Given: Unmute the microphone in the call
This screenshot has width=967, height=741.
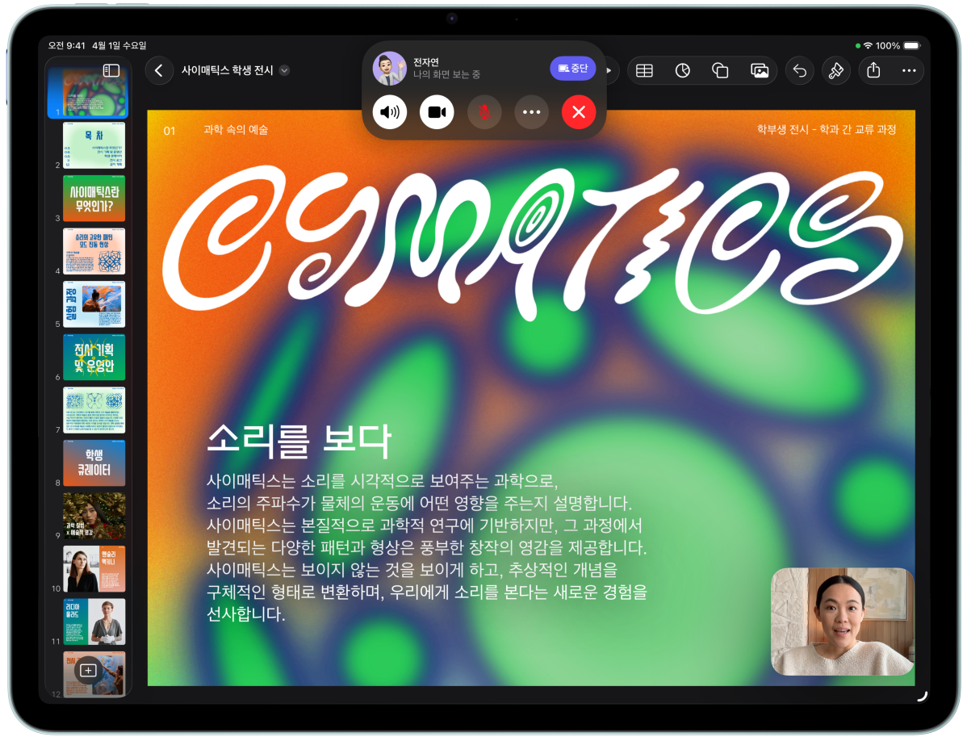Looking at the screenshot, I should [x=484, y=112].
